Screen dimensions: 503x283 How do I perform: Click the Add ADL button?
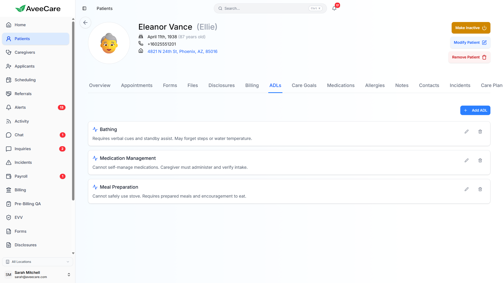pyautogui.click(x=475, y=110)
